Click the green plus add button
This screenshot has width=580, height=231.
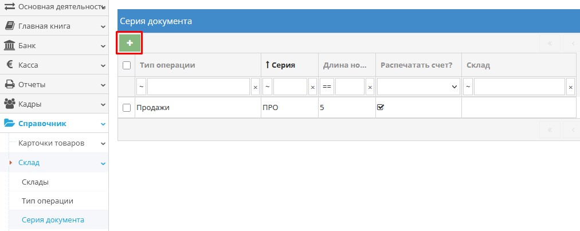click(x=130, y=43)
